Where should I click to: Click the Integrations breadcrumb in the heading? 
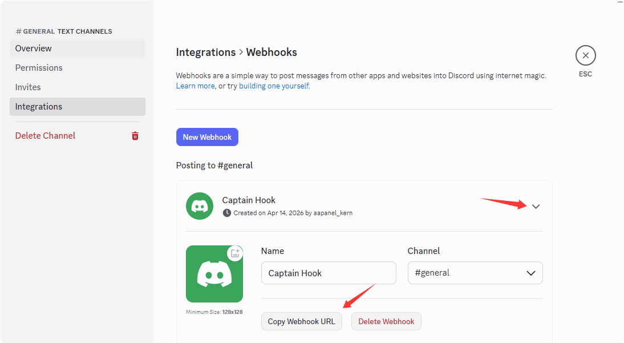pyautogui.click(x=205, y=53)
